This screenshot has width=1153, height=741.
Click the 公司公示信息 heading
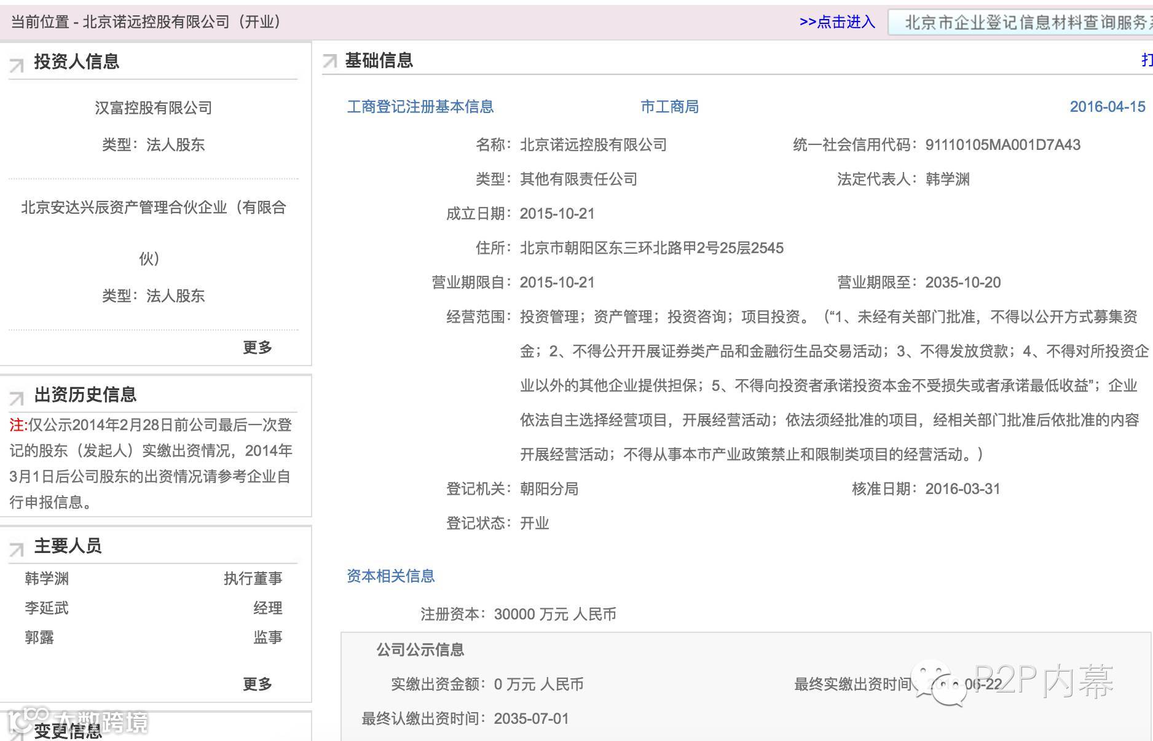click(420, 650)
